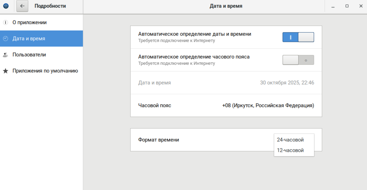Click the info icon beside О приложении
Image resolution: width=367 pixels, height=190 pixels.
(x=5, y=23)
